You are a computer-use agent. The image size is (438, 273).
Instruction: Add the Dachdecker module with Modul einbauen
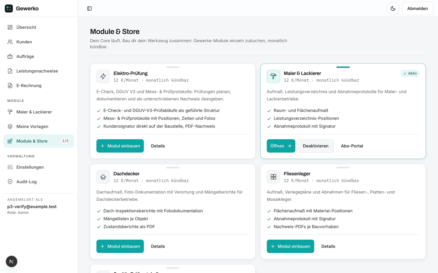click(120, 246)
